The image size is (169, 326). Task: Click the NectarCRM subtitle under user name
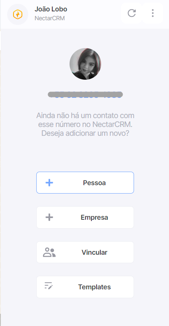coord(50,18)
